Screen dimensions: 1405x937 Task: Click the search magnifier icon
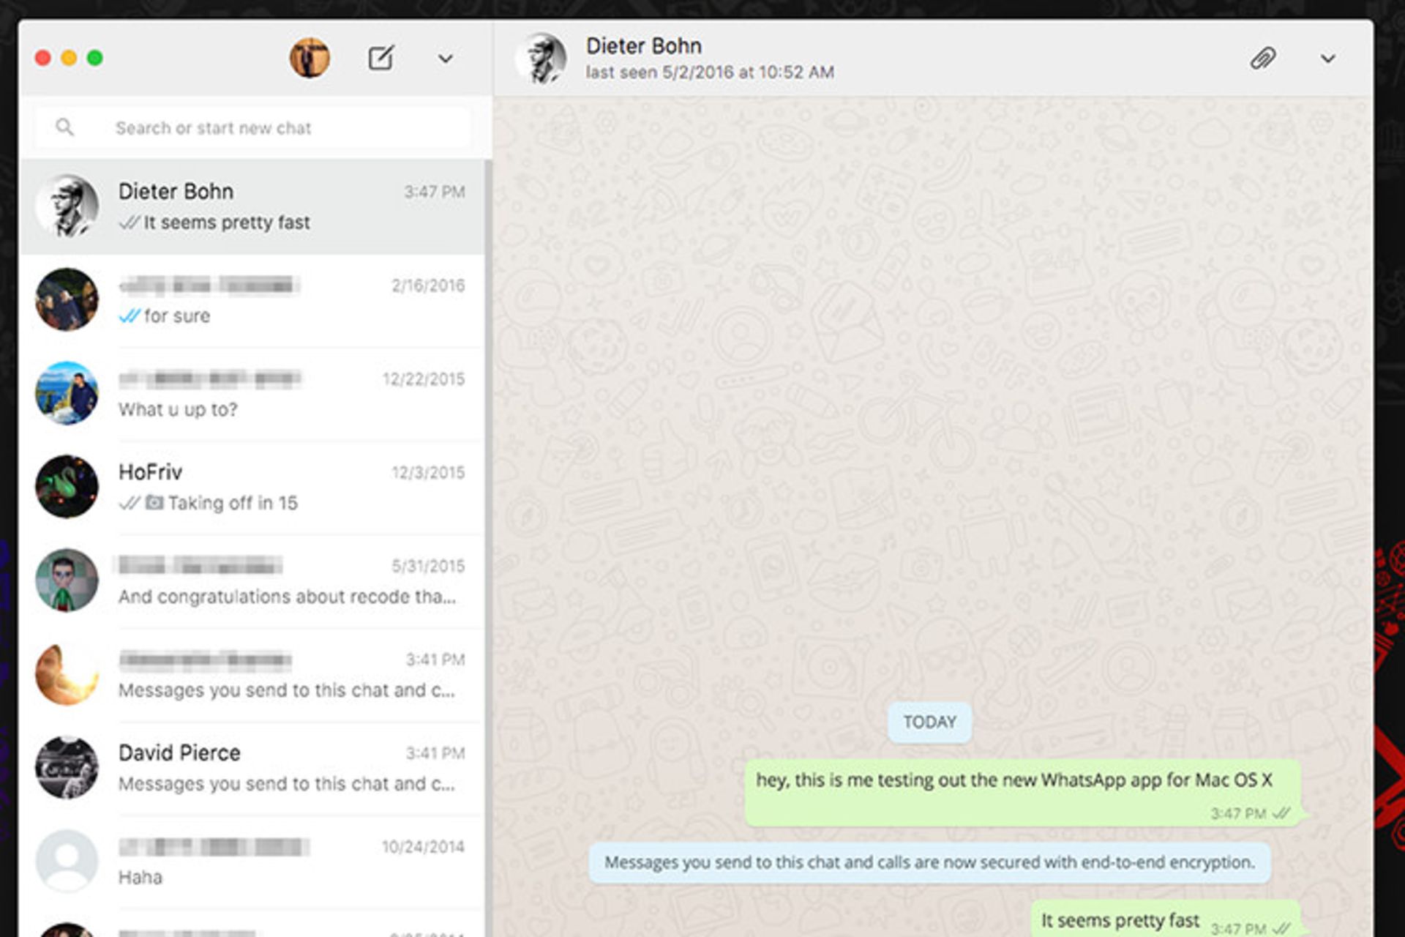[64, 127]
